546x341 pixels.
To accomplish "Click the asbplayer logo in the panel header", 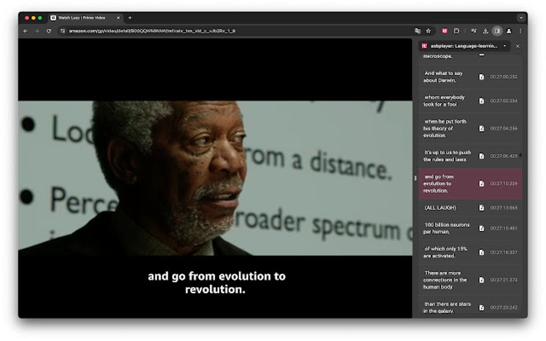I will [424, 46].
